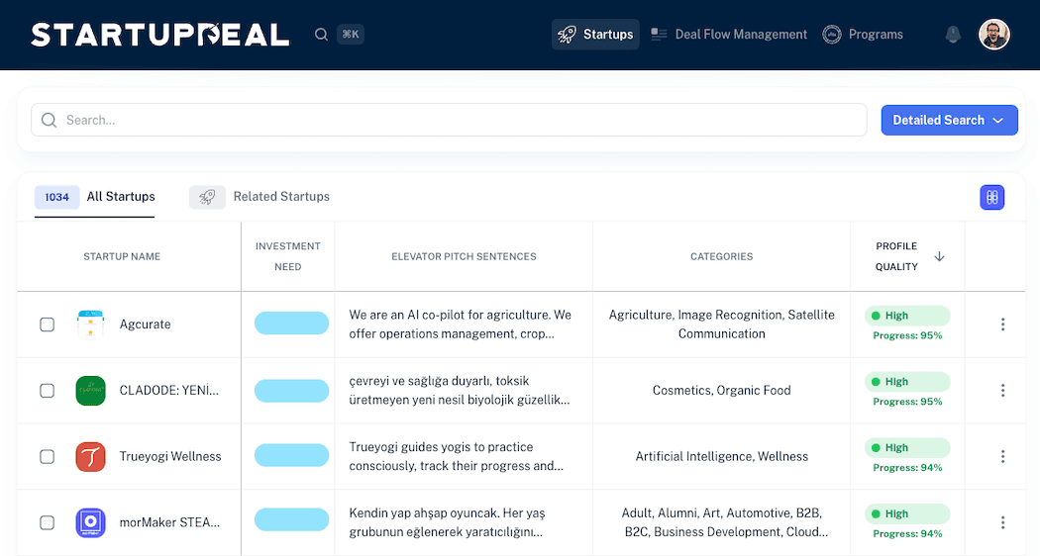Open more options for CLADODE row
The height and width of the screenshot is (556, 1040).
pyautogui.click(x=1002, y=391)
